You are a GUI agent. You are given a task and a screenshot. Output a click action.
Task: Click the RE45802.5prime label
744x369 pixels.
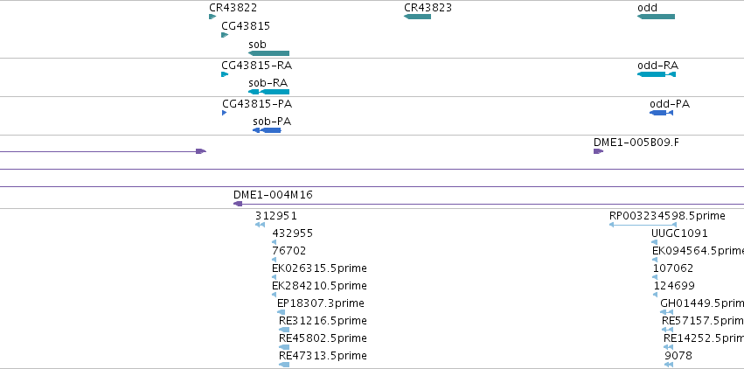[323, 338]
